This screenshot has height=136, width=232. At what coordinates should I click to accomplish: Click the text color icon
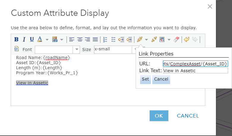(x=40, y=39)
